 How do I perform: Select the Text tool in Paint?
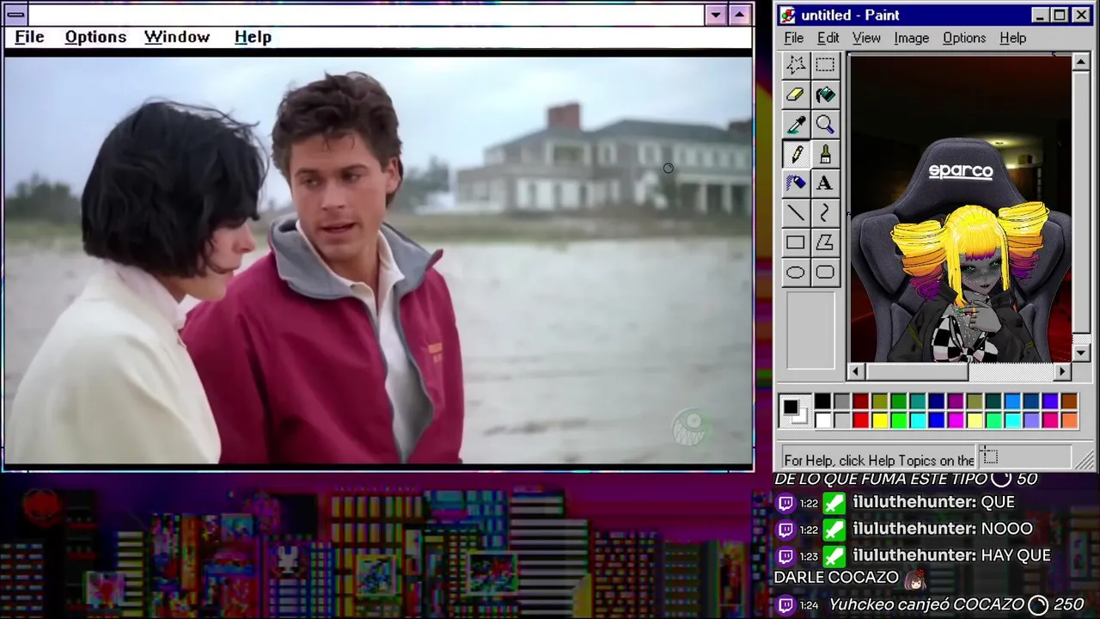point(825,183)
